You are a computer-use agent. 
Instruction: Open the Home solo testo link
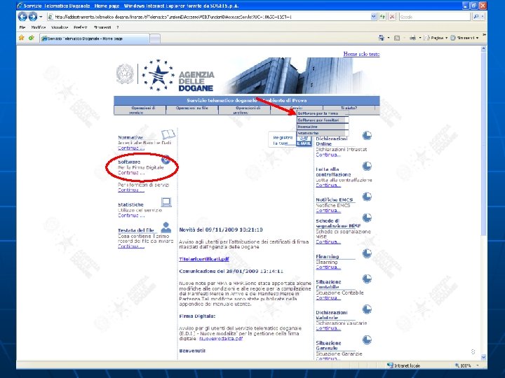coord(361,54)
